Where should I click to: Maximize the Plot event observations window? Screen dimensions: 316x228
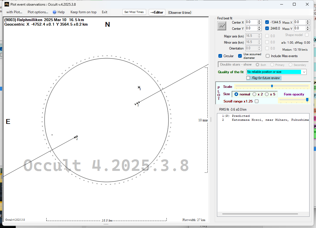294,4
